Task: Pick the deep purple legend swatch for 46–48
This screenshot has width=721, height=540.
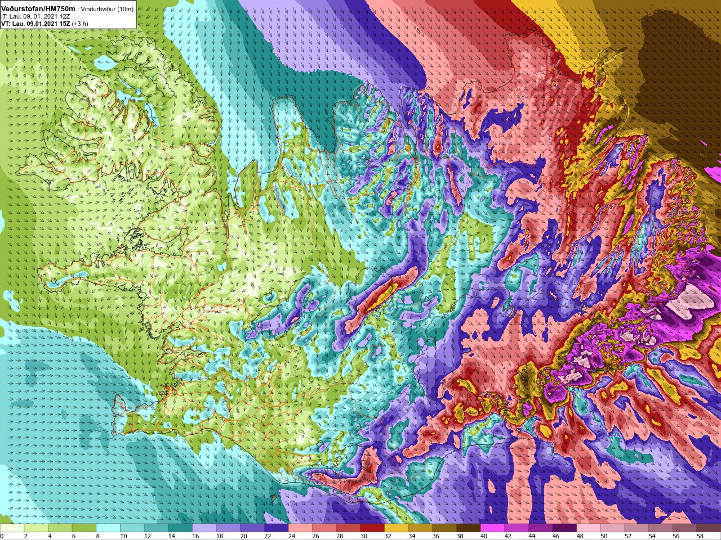Action: click(565, 529)
